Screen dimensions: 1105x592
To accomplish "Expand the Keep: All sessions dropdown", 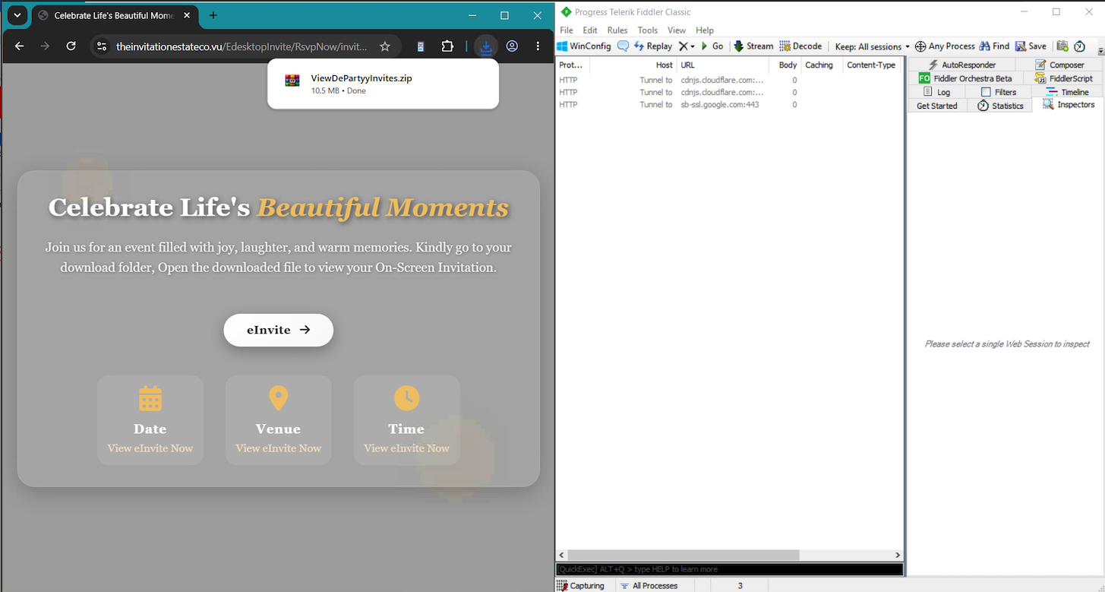I will 872,46.
